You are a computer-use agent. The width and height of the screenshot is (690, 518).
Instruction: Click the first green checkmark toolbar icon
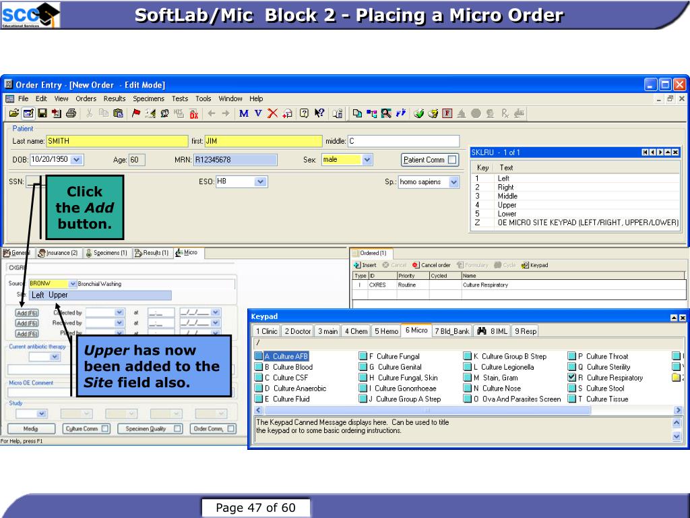(x=419, y=113)
